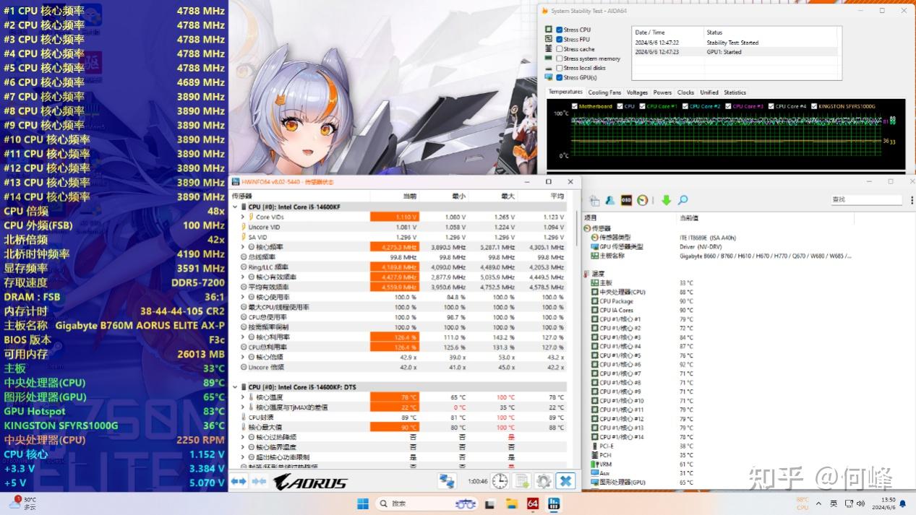Click the green download arrow icon
916x515 pixels.
[666, 200]
